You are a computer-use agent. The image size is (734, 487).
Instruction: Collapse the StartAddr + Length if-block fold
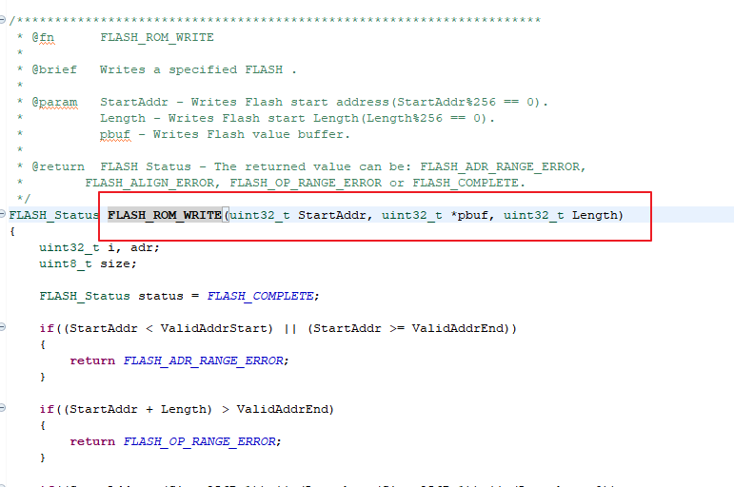pos(2,408)
